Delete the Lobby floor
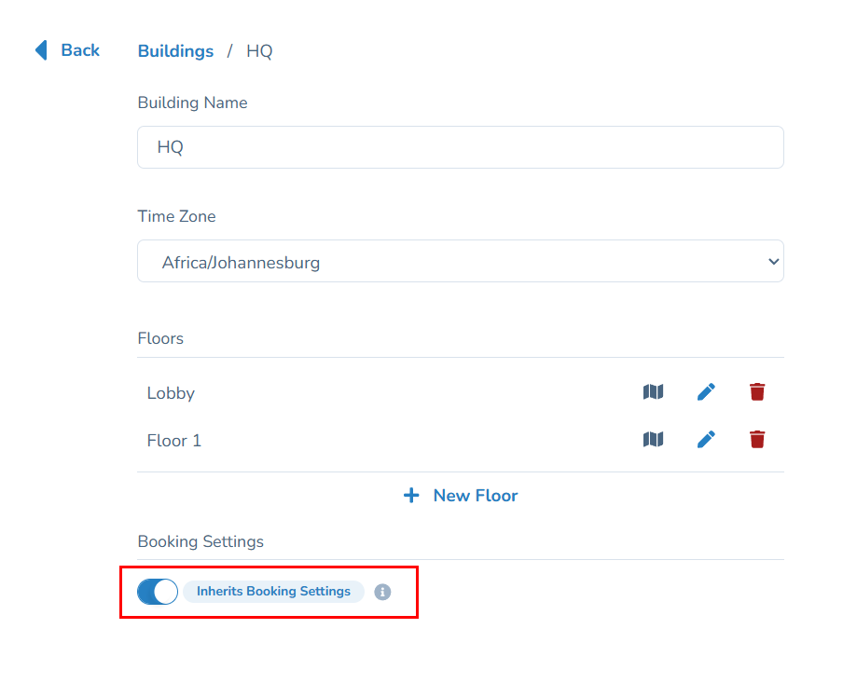The width and height of the screenshot is (843, 697). 757,391
